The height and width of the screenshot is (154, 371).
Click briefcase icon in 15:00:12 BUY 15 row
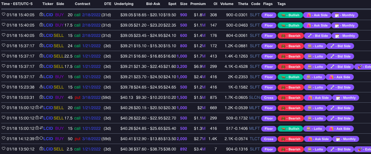pos(37,128)
